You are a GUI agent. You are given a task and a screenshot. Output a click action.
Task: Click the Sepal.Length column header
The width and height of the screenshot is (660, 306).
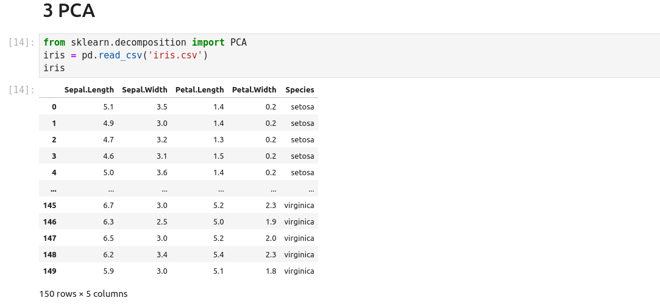[x=89, y=90]
